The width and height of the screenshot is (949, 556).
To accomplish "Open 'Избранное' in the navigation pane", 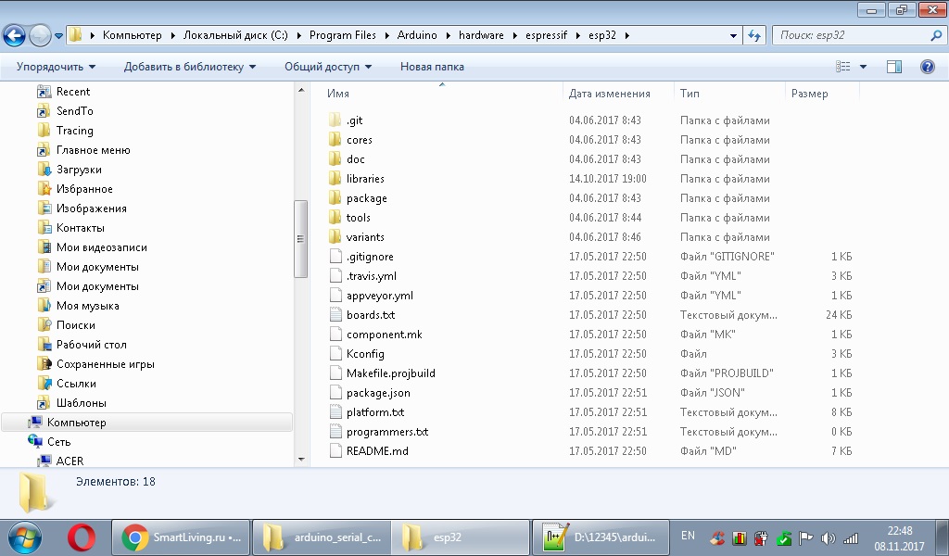I will (84, 189).
